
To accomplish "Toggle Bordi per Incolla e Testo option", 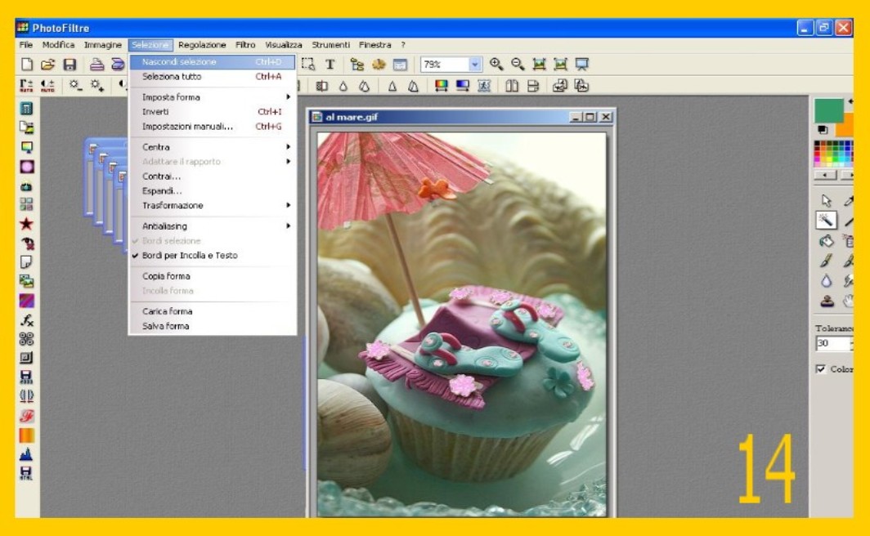I will coord(190,256).
